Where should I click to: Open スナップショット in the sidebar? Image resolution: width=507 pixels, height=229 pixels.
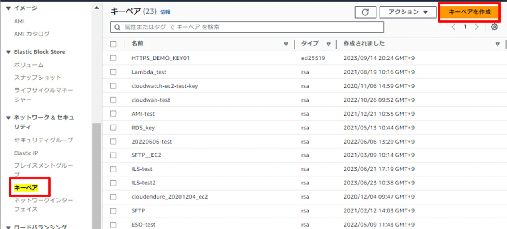click(x=38, y=77)
